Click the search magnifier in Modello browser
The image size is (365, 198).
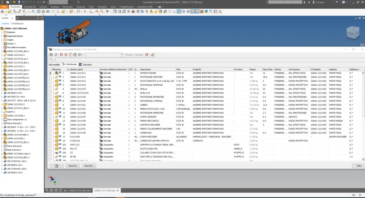click(38, 18)
